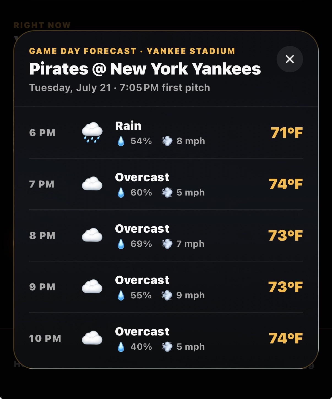Tap the raindrop icon beside 69%
Viewport: 332px width, 399px height.
tap(121, 244)
